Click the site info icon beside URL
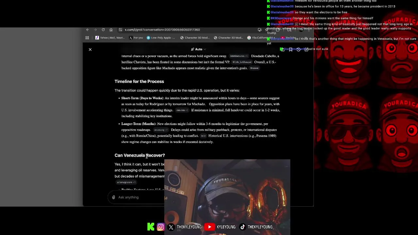Image resolution: width=418 pixels, height=235 pixels. [121, 30]
